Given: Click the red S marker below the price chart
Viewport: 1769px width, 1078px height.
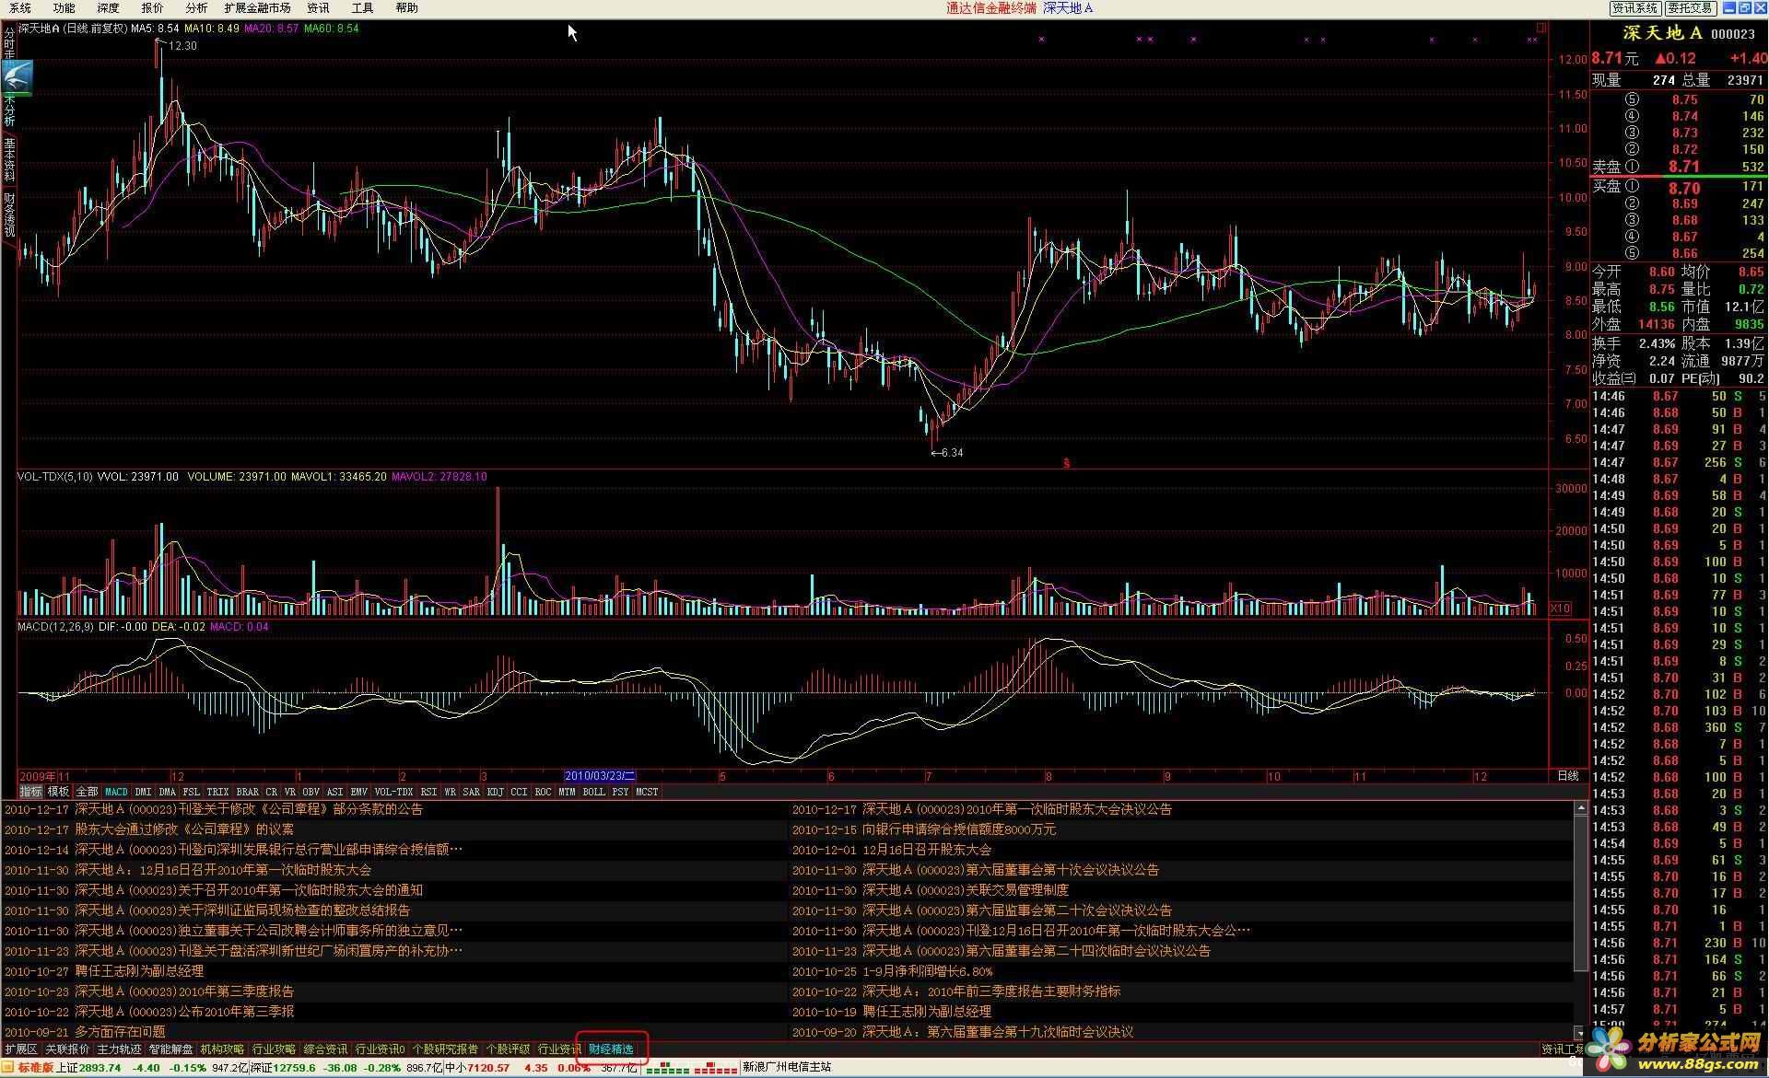Looking at the screenshot, I should [1066, 463].
